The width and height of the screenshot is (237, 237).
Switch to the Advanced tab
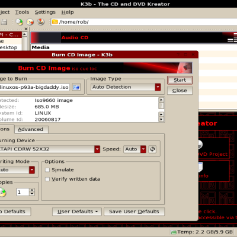(x=31, y=129)
